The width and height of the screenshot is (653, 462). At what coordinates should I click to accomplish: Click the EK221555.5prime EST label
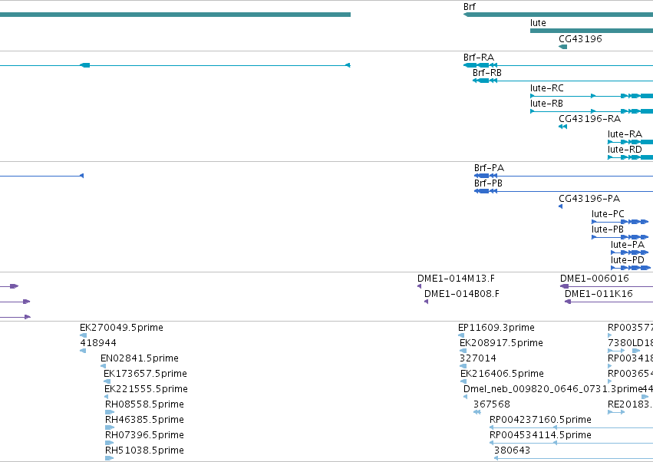click(146, 389)
